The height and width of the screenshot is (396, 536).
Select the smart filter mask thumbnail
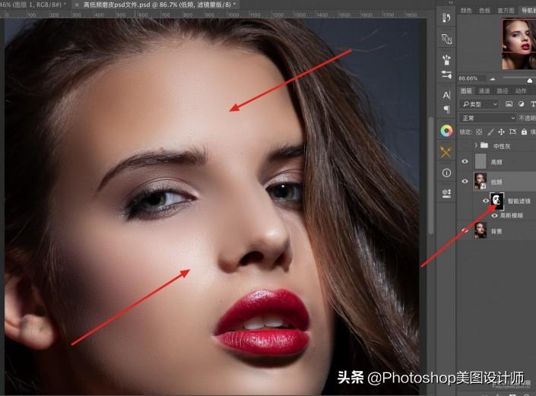point(496,201)
